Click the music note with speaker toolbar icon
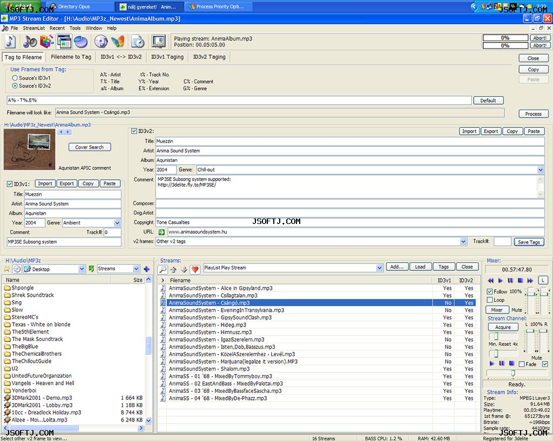The width and height of the screenshot is (553, 442). [30, 42]
